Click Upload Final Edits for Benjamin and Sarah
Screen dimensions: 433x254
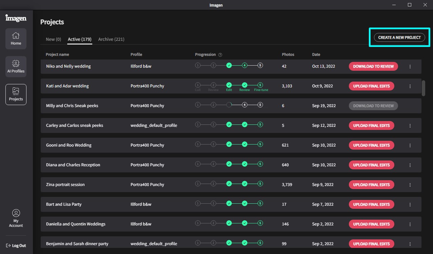click(x=372, y=244)
